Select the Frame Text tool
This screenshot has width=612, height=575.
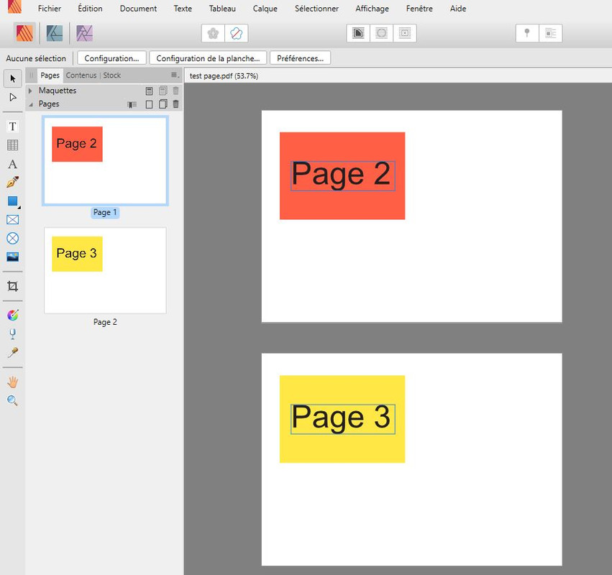pyautogui.click(x=12, y=126)
